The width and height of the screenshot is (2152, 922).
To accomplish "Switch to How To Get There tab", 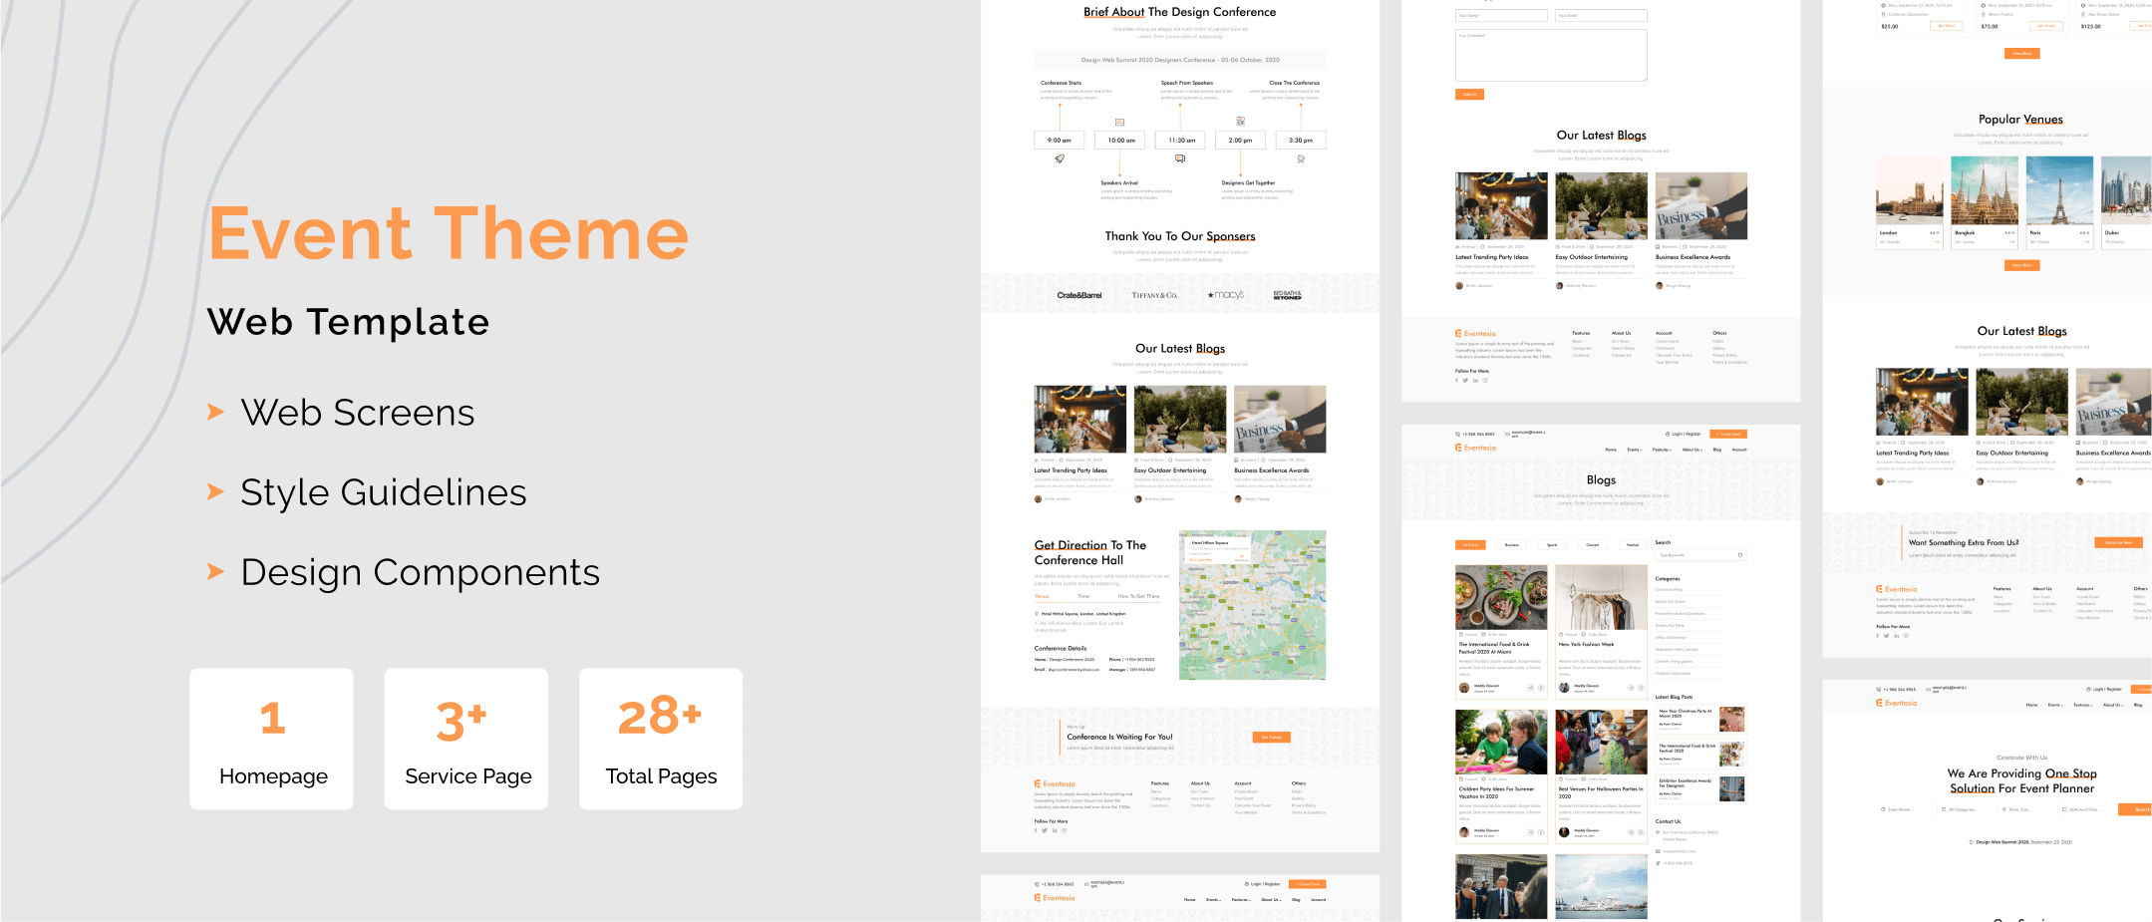I will pos(1138,596).
